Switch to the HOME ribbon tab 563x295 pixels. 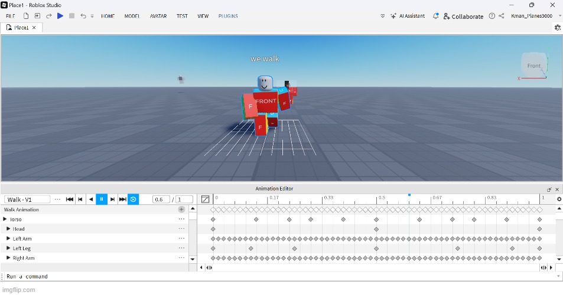click(x=108, y=16)
